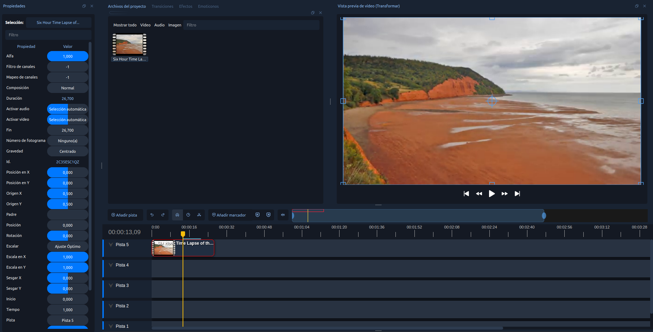Open the Escalar value showing Ajuste Óptimo

click(68, 246)
